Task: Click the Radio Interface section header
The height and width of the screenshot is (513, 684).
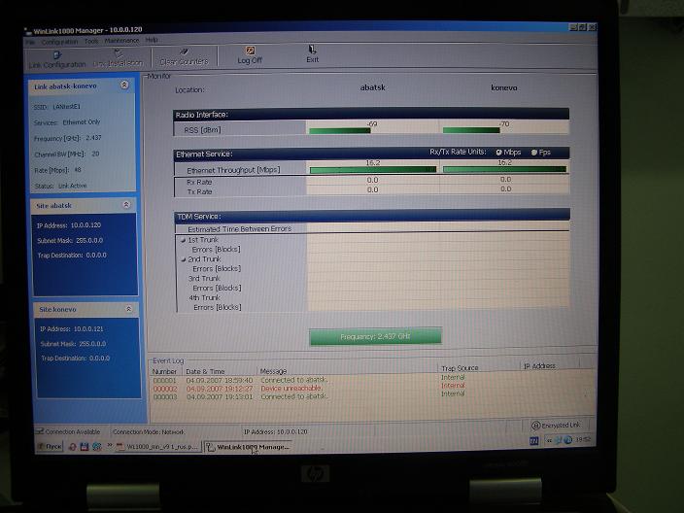Action: [371, 115]
